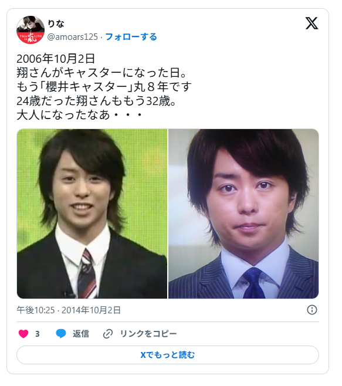Open the @amoars125 handle link
This screenshot has width=342, height=386.
click(x=73, y=37)
